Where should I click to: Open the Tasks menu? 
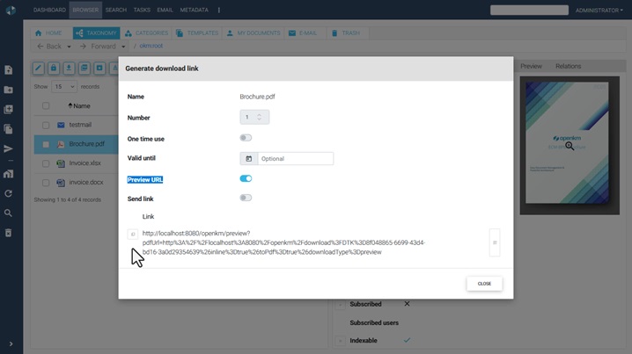[142, 10]
